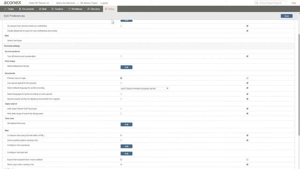300x169 pixels.
Task: Toggle the use-default checkbox for upload applet row
Action: pyautogui.click(x=247, y=83)
